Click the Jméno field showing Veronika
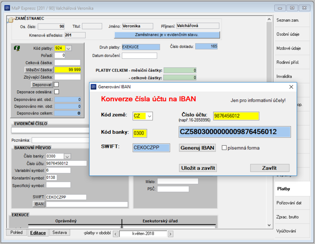315x244 pixels. pyautogui.click(x=138, y=26)
